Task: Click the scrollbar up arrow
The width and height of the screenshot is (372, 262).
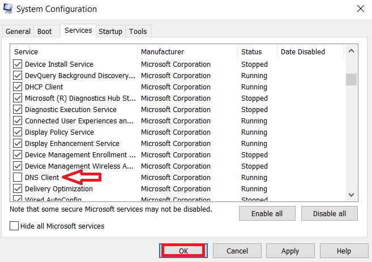Action: click(x=352, y=51)
